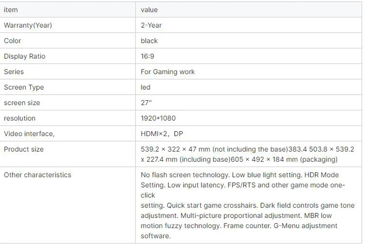Click the '1920*1080' resolution value

pos(158,118)
